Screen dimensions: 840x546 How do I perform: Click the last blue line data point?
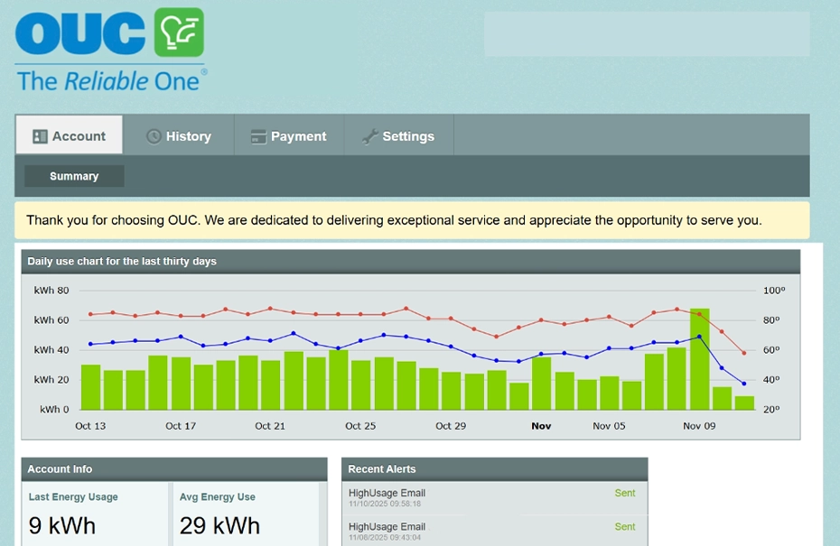coord(744,384)
